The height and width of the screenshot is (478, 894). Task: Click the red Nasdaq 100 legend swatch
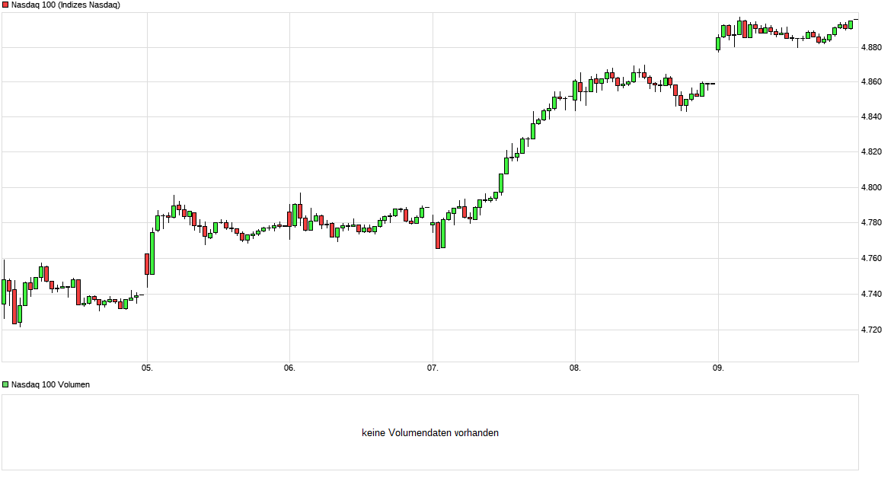point(5,5)
